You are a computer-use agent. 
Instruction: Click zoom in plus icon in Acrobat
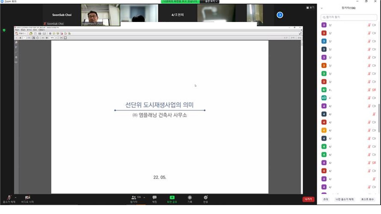tap(47, 38)
